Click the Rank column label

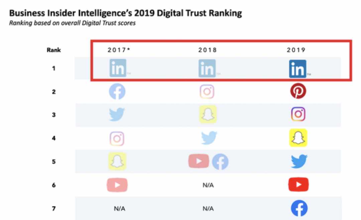(53, 50)
